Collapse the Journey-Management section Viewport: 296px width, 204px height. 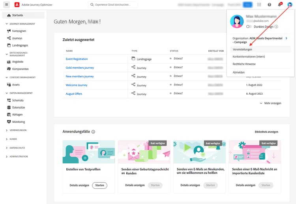[7, 24]
